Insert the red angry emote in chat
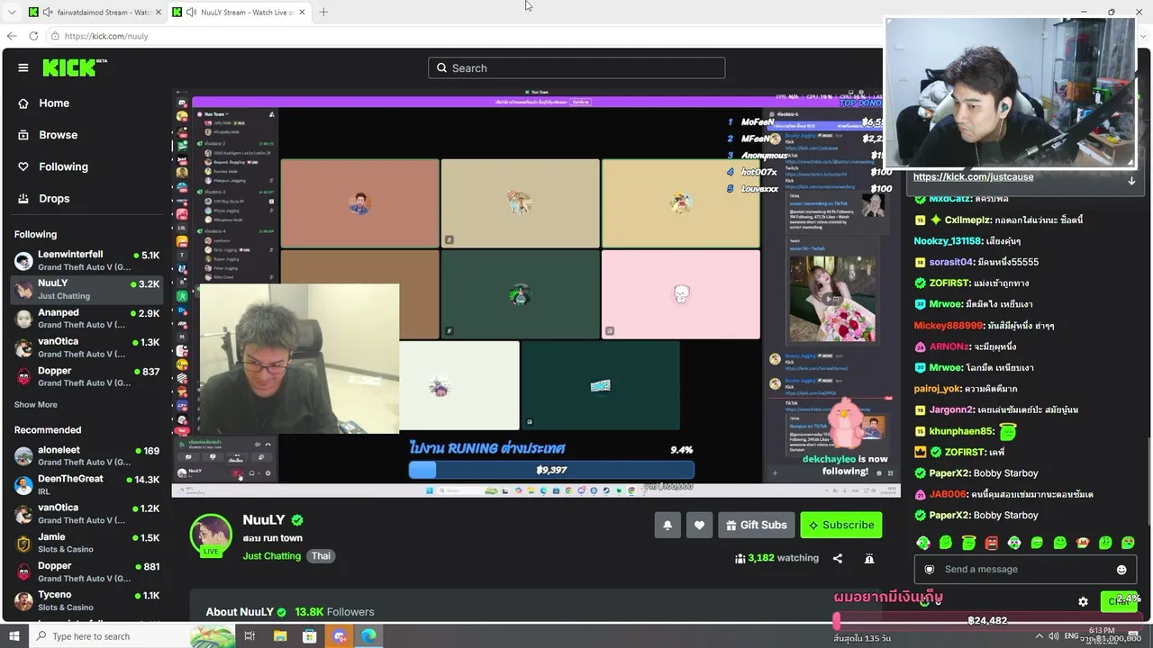Image resolution: width=1153 pixels, height=648 pixels. [992, 543]
